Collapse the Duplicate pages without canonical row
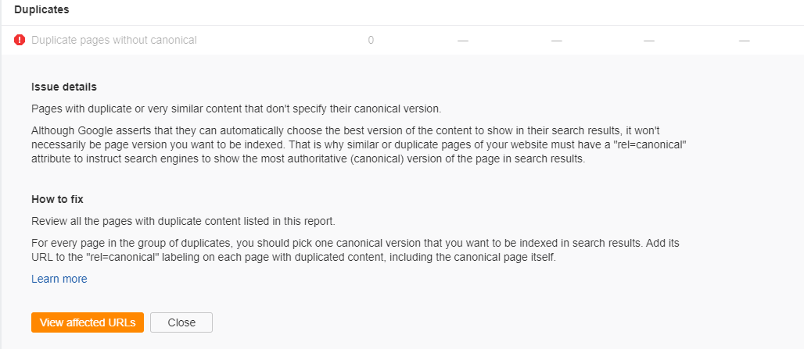The width and height of the screenshot is (804, 349). coord(114,40)
